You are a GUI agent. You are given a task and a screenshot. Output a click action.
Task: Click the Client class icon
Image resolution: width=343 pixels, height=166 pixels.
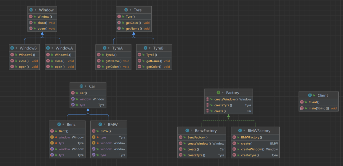click(x=310, y=95)
